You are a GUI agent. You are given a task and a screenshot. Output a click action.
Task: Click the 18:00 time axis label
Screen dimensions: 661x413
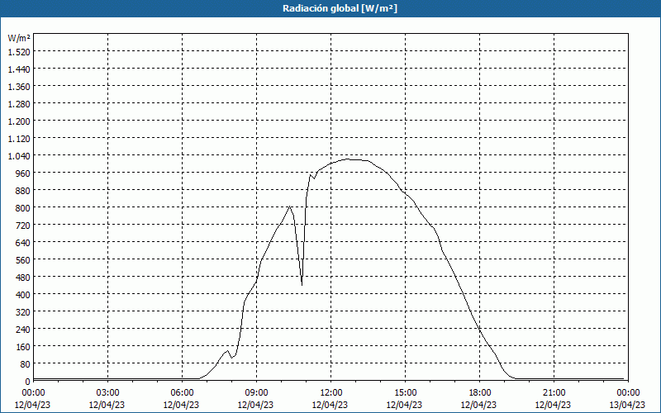[480, 393]
